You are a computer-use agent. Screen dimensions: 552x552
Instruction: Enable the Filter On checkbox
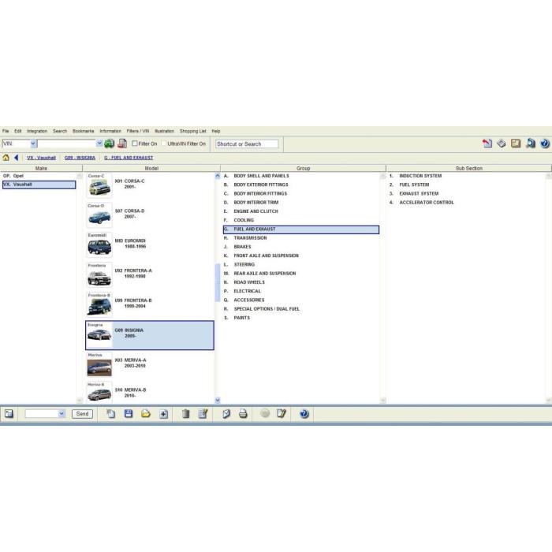(x=135, y=144)
